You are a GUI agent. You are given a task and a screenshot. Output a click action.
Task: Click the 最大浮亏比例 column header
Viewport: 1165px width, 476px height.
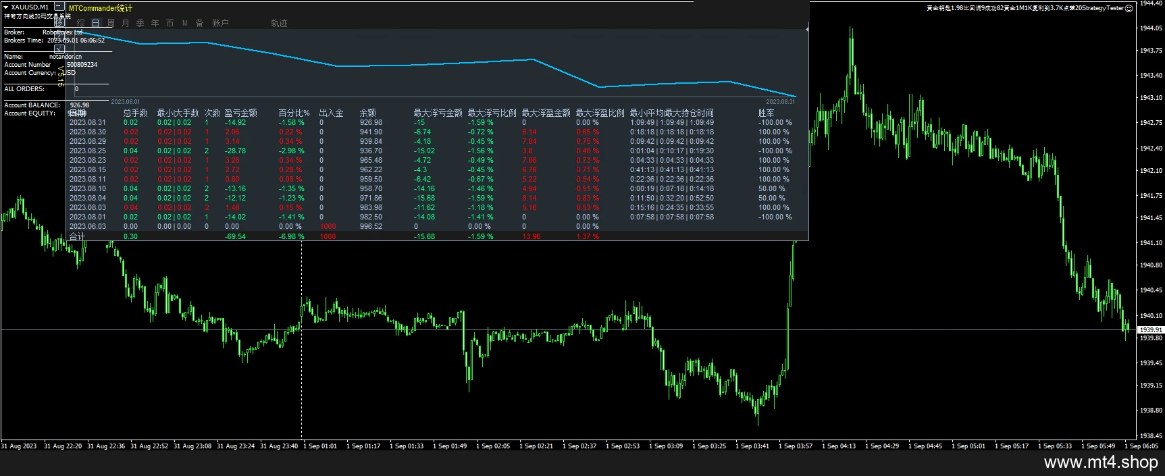coord(492,113)
